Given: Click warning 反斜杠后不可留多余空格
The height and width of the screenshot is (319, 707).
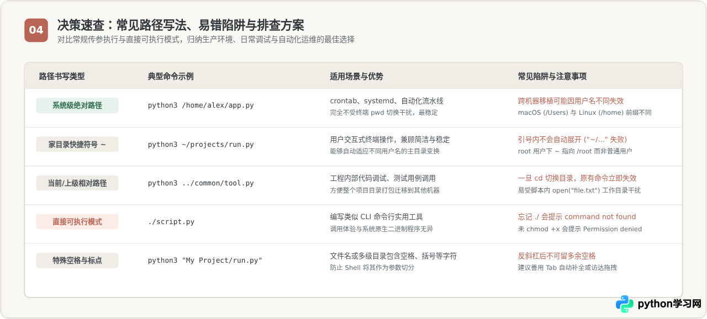Looking at the screenshot, I should click(x=557, y=256).
